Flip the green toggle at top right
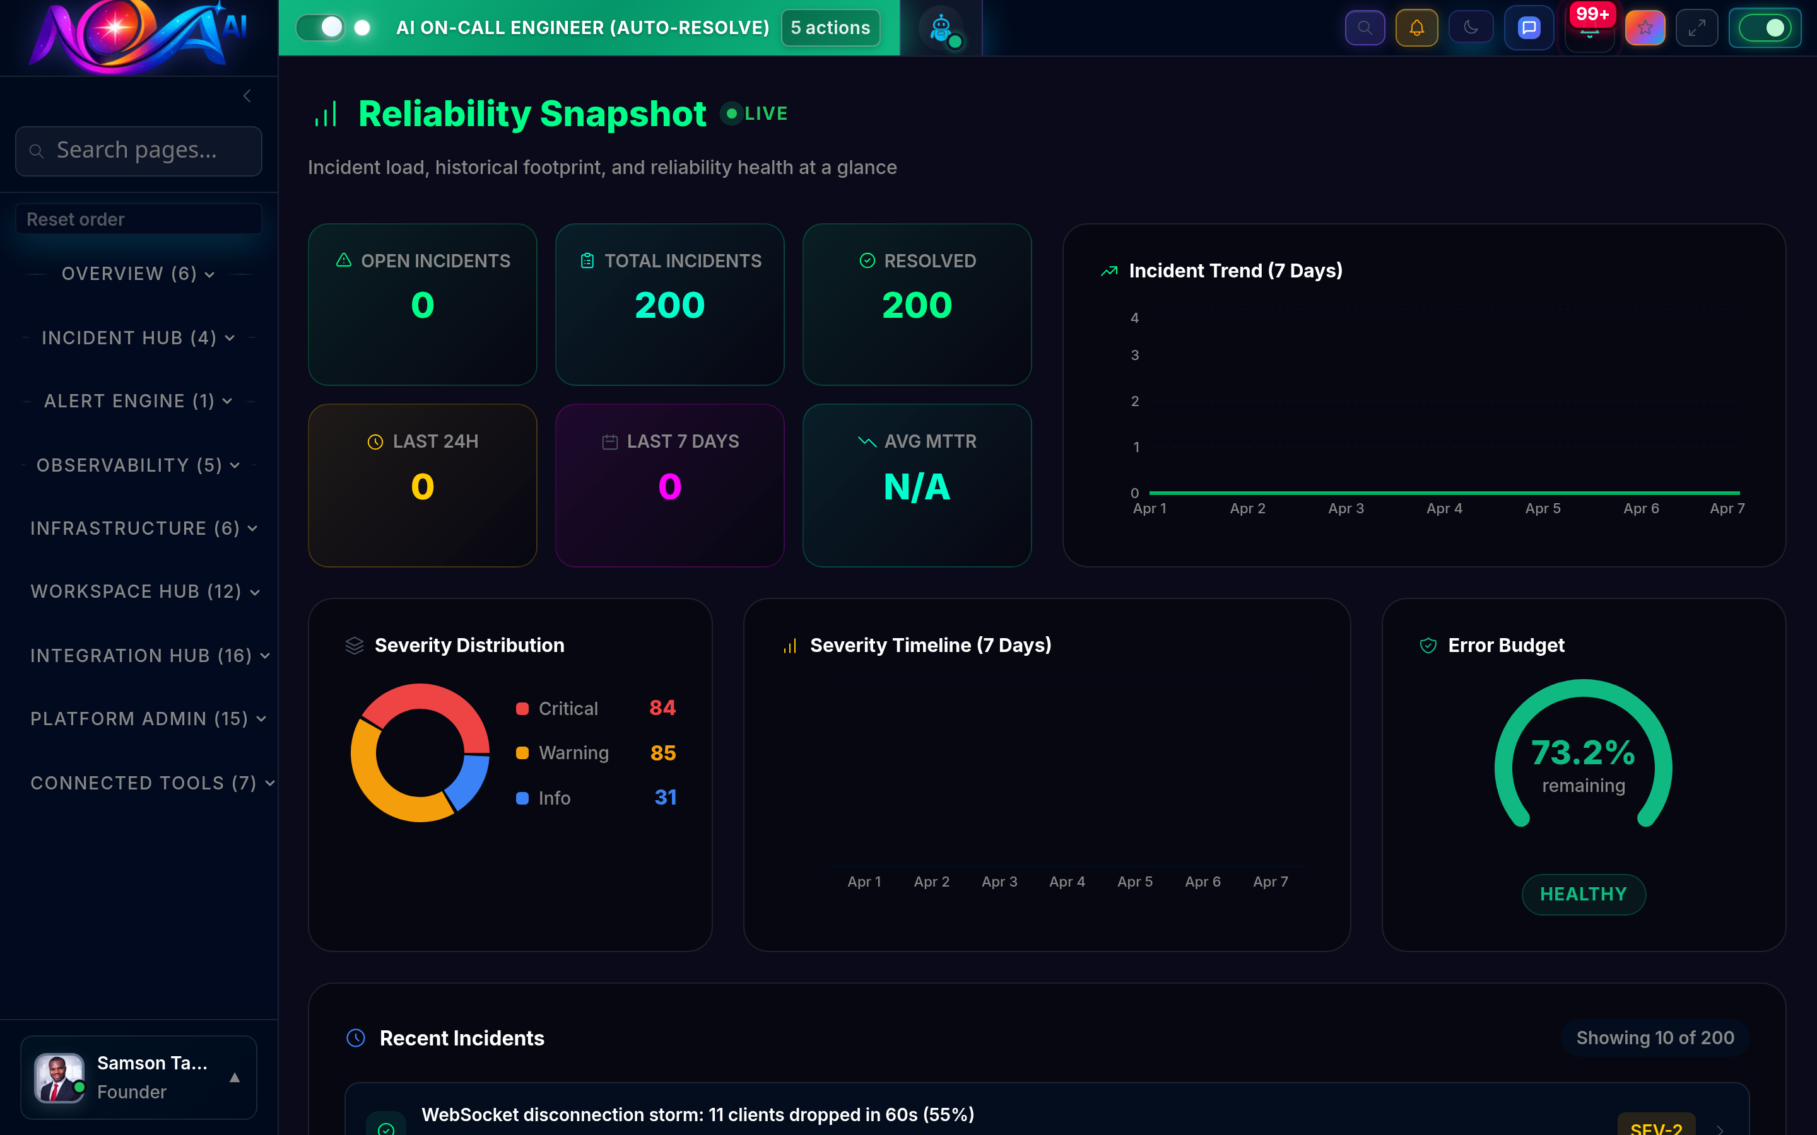 (x=1765, y=27)
